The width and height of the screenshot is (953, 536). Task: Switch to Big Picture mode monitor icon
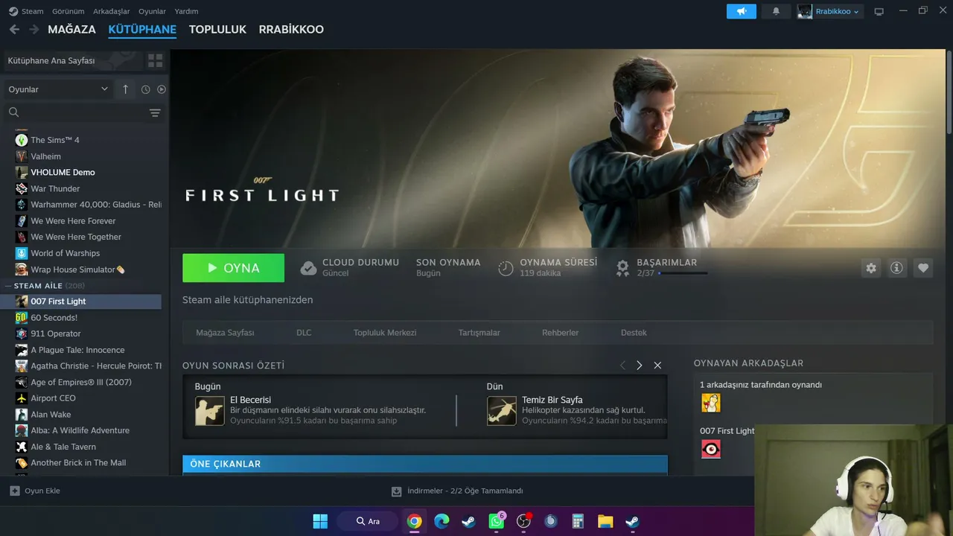click(879, 11)
